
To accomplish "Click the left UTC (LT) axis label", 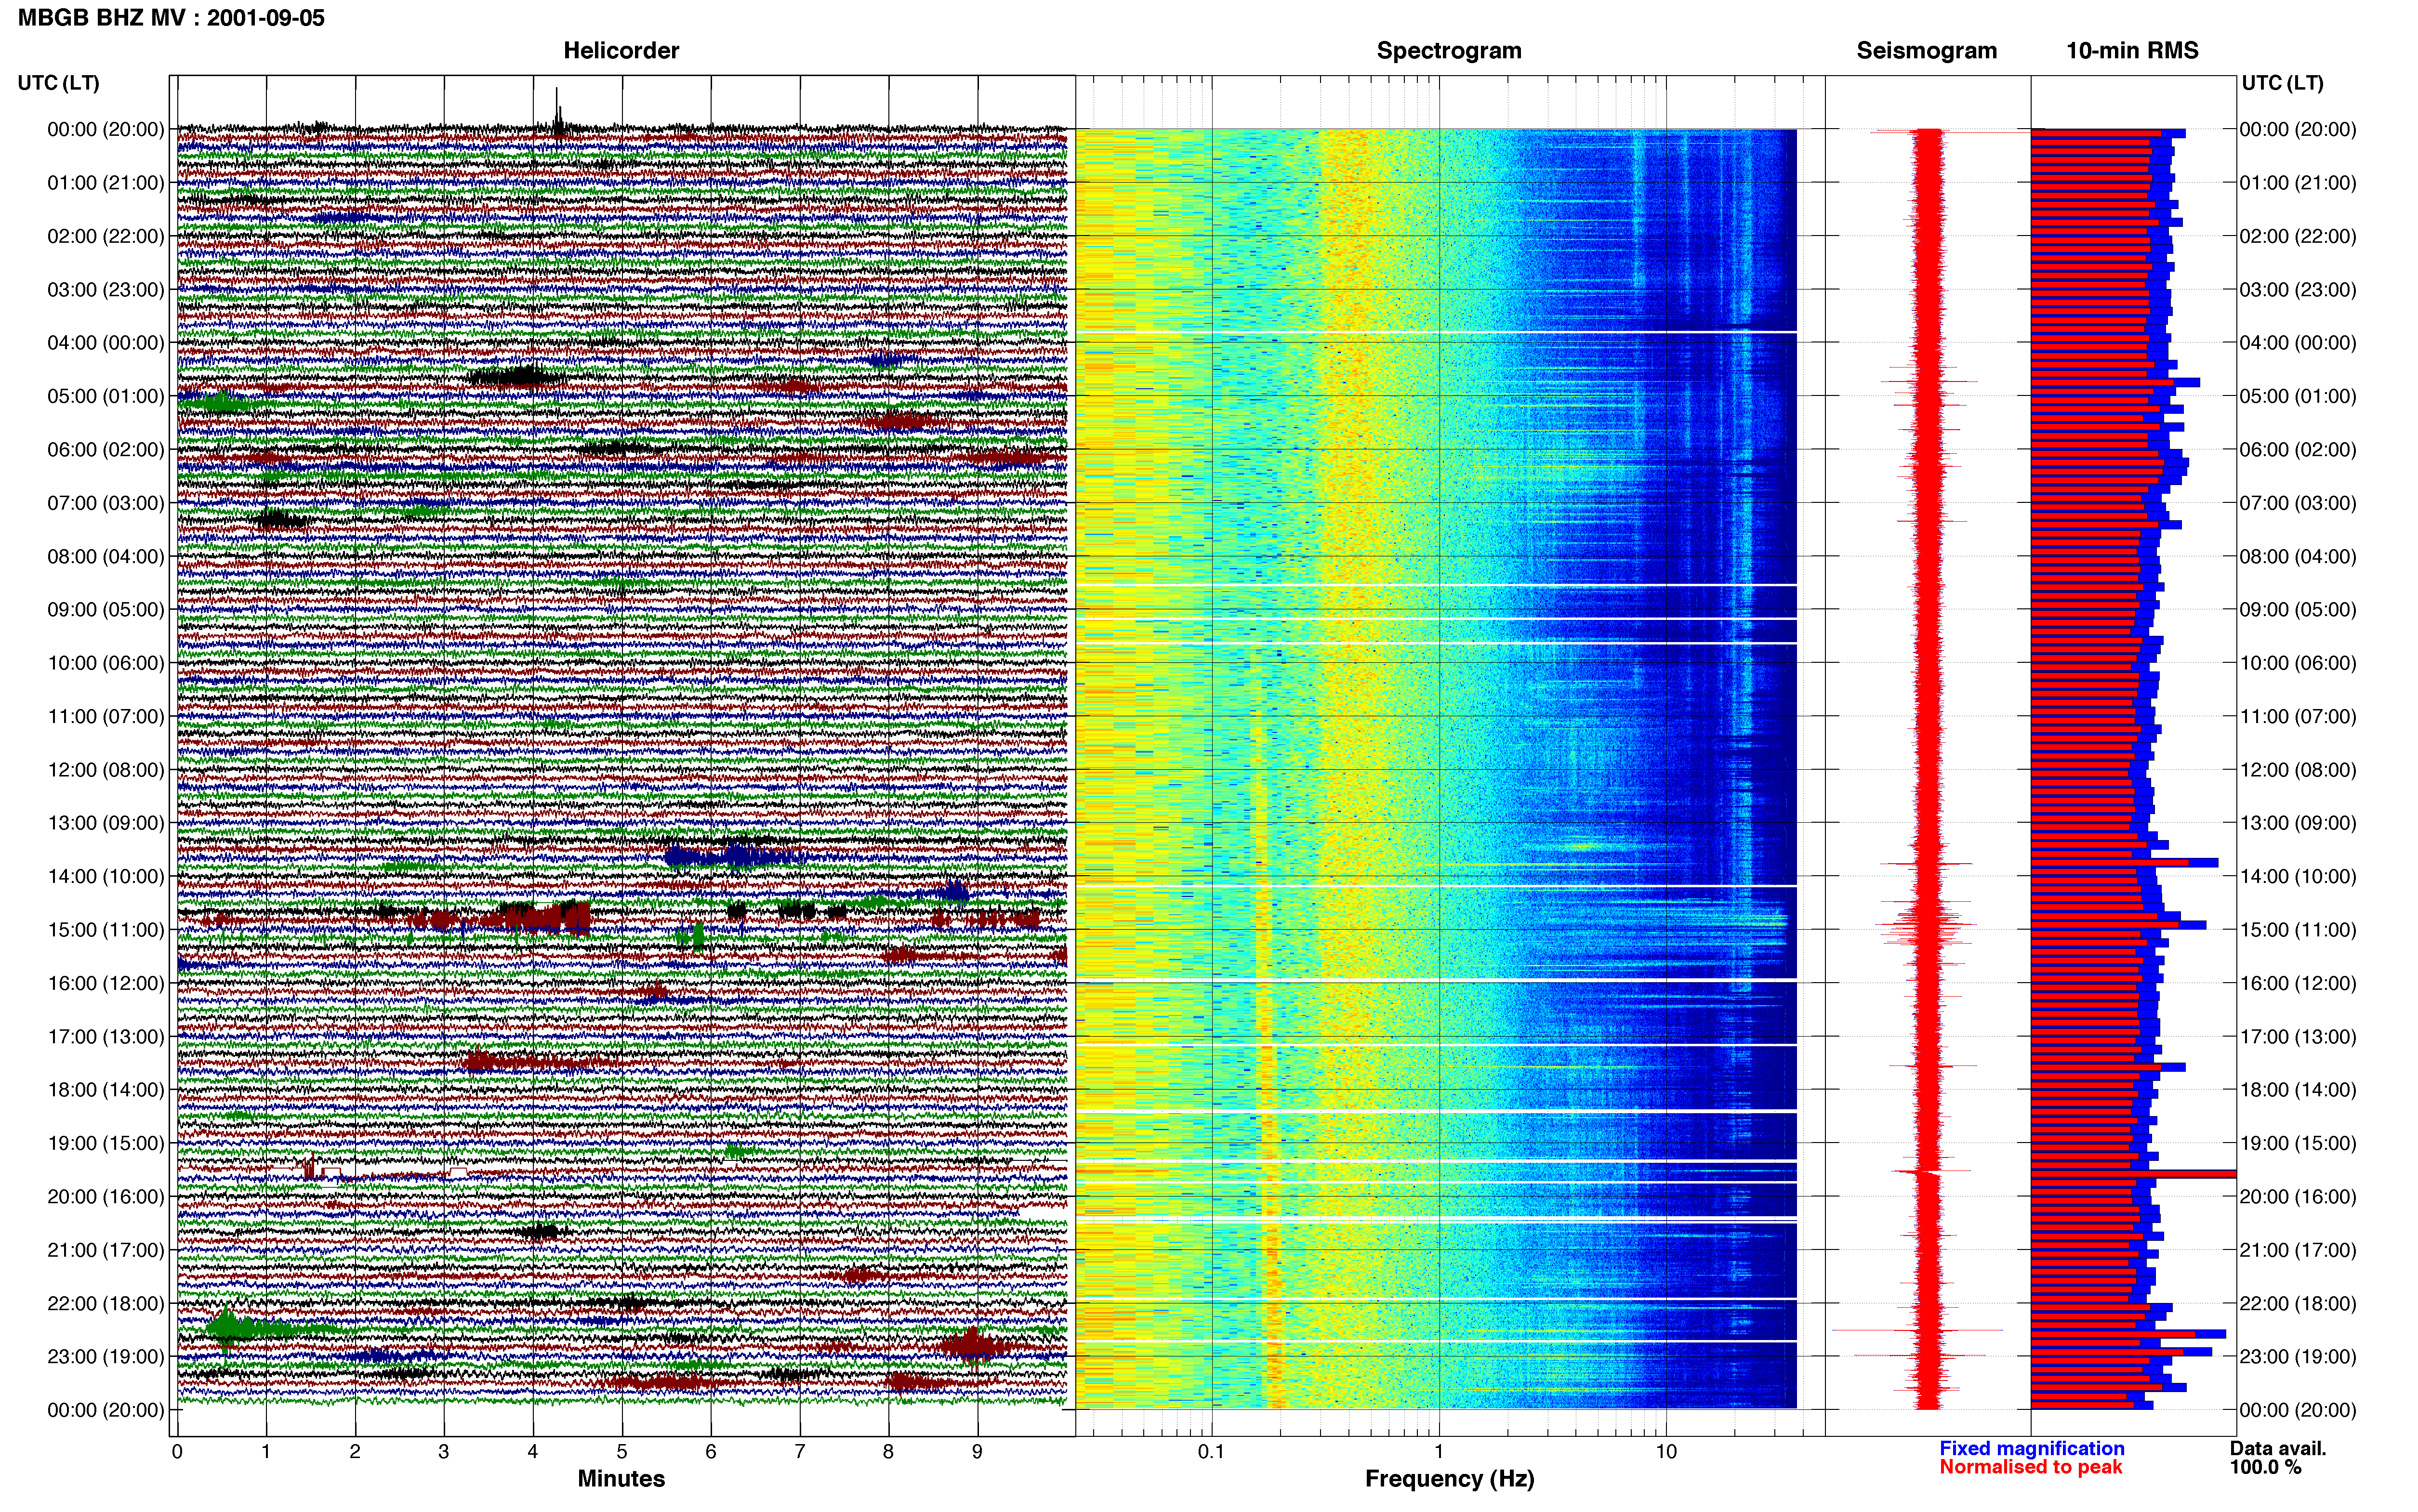I will click(59, 83).
